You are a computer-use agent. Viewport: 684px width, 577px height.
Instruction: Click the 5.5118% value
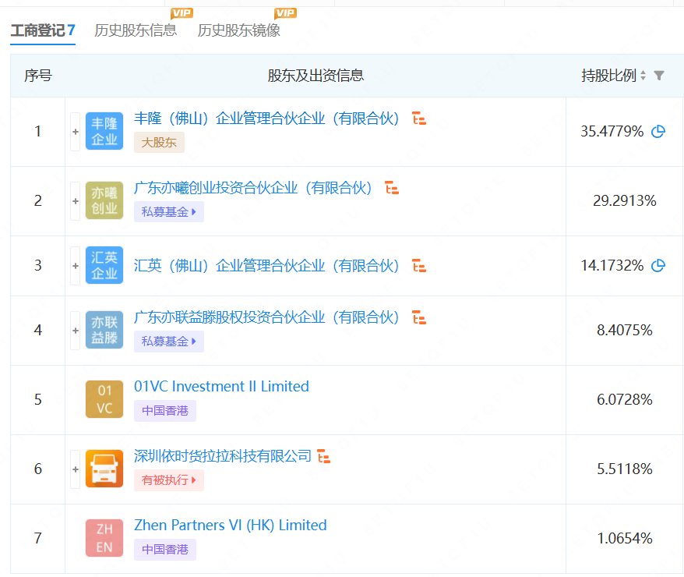coord(624,469)
